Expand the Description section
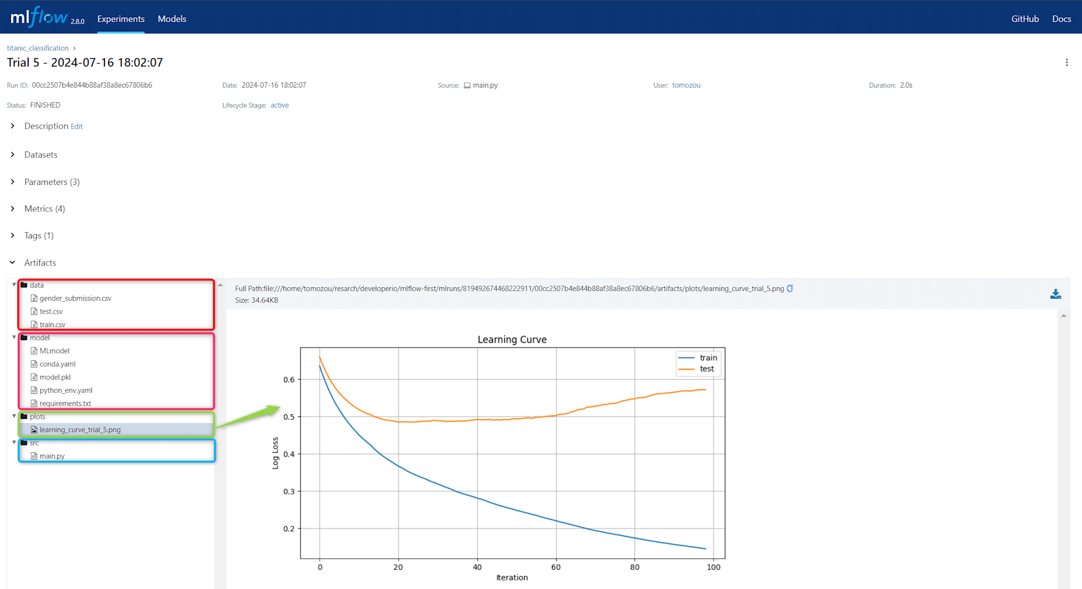Screen dimensions: 1082x589 click(x=12, y=126)
